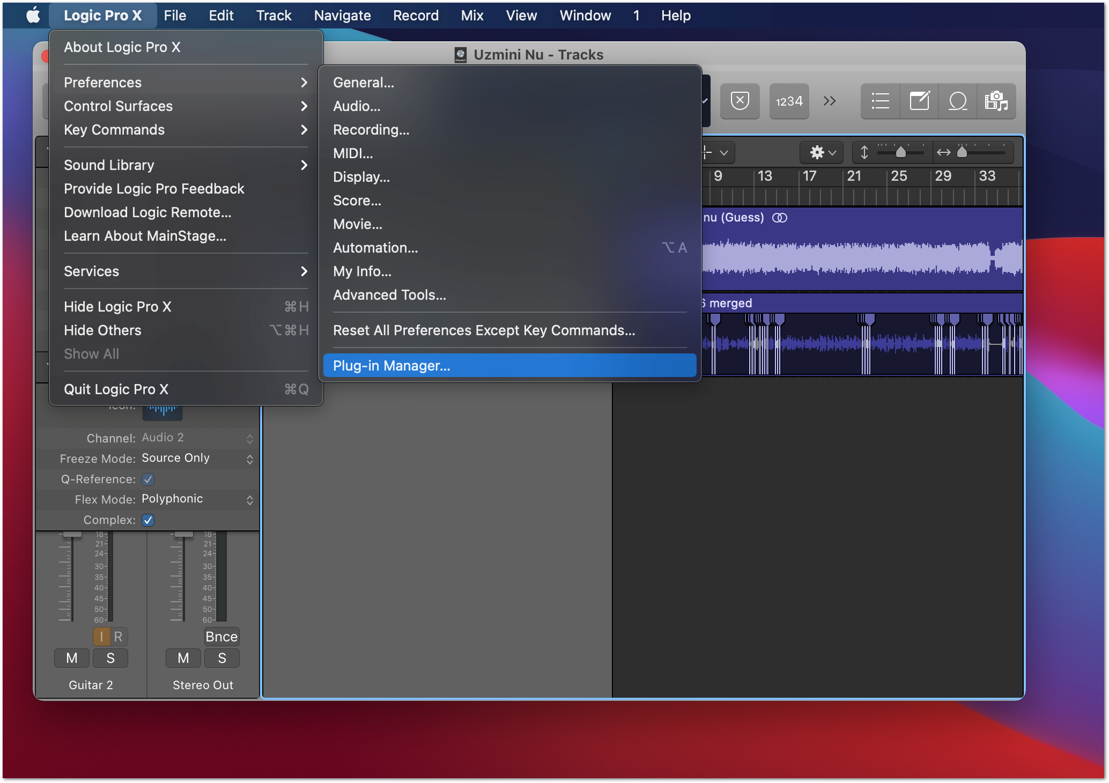Open the List Editors icon
Image resolution: width=1109 pixels, height=783 pixels.
click(880, 101)
